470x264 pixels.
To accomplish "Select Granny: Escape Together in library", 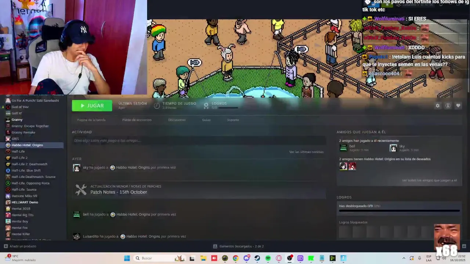I will pyautogui.click(x=30, y=126).
